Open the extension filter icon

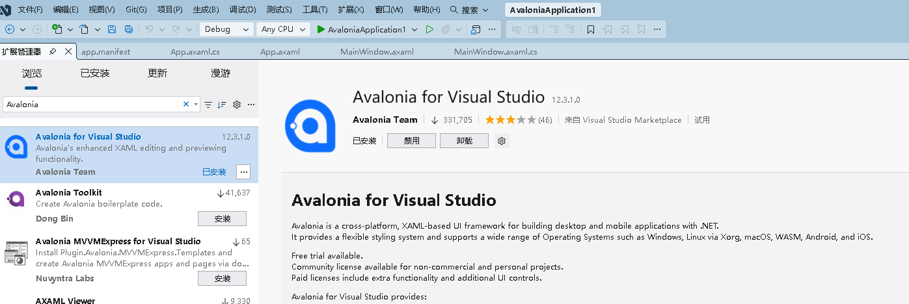pyautogui.click(x=208, y=105)
